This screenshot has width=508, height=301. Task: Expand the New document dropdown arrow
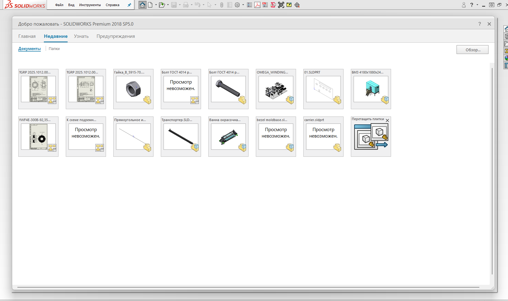click(x=156, y=5)
